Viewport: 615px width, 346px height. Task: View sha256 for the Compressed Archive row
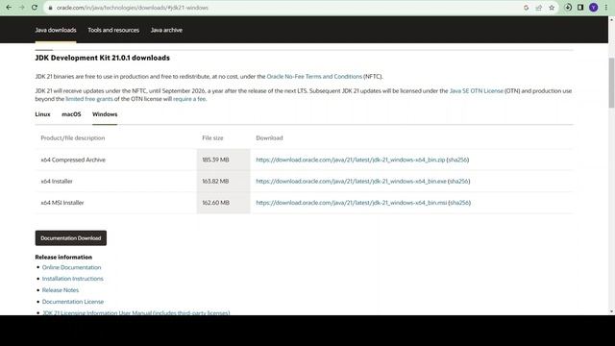457,160
